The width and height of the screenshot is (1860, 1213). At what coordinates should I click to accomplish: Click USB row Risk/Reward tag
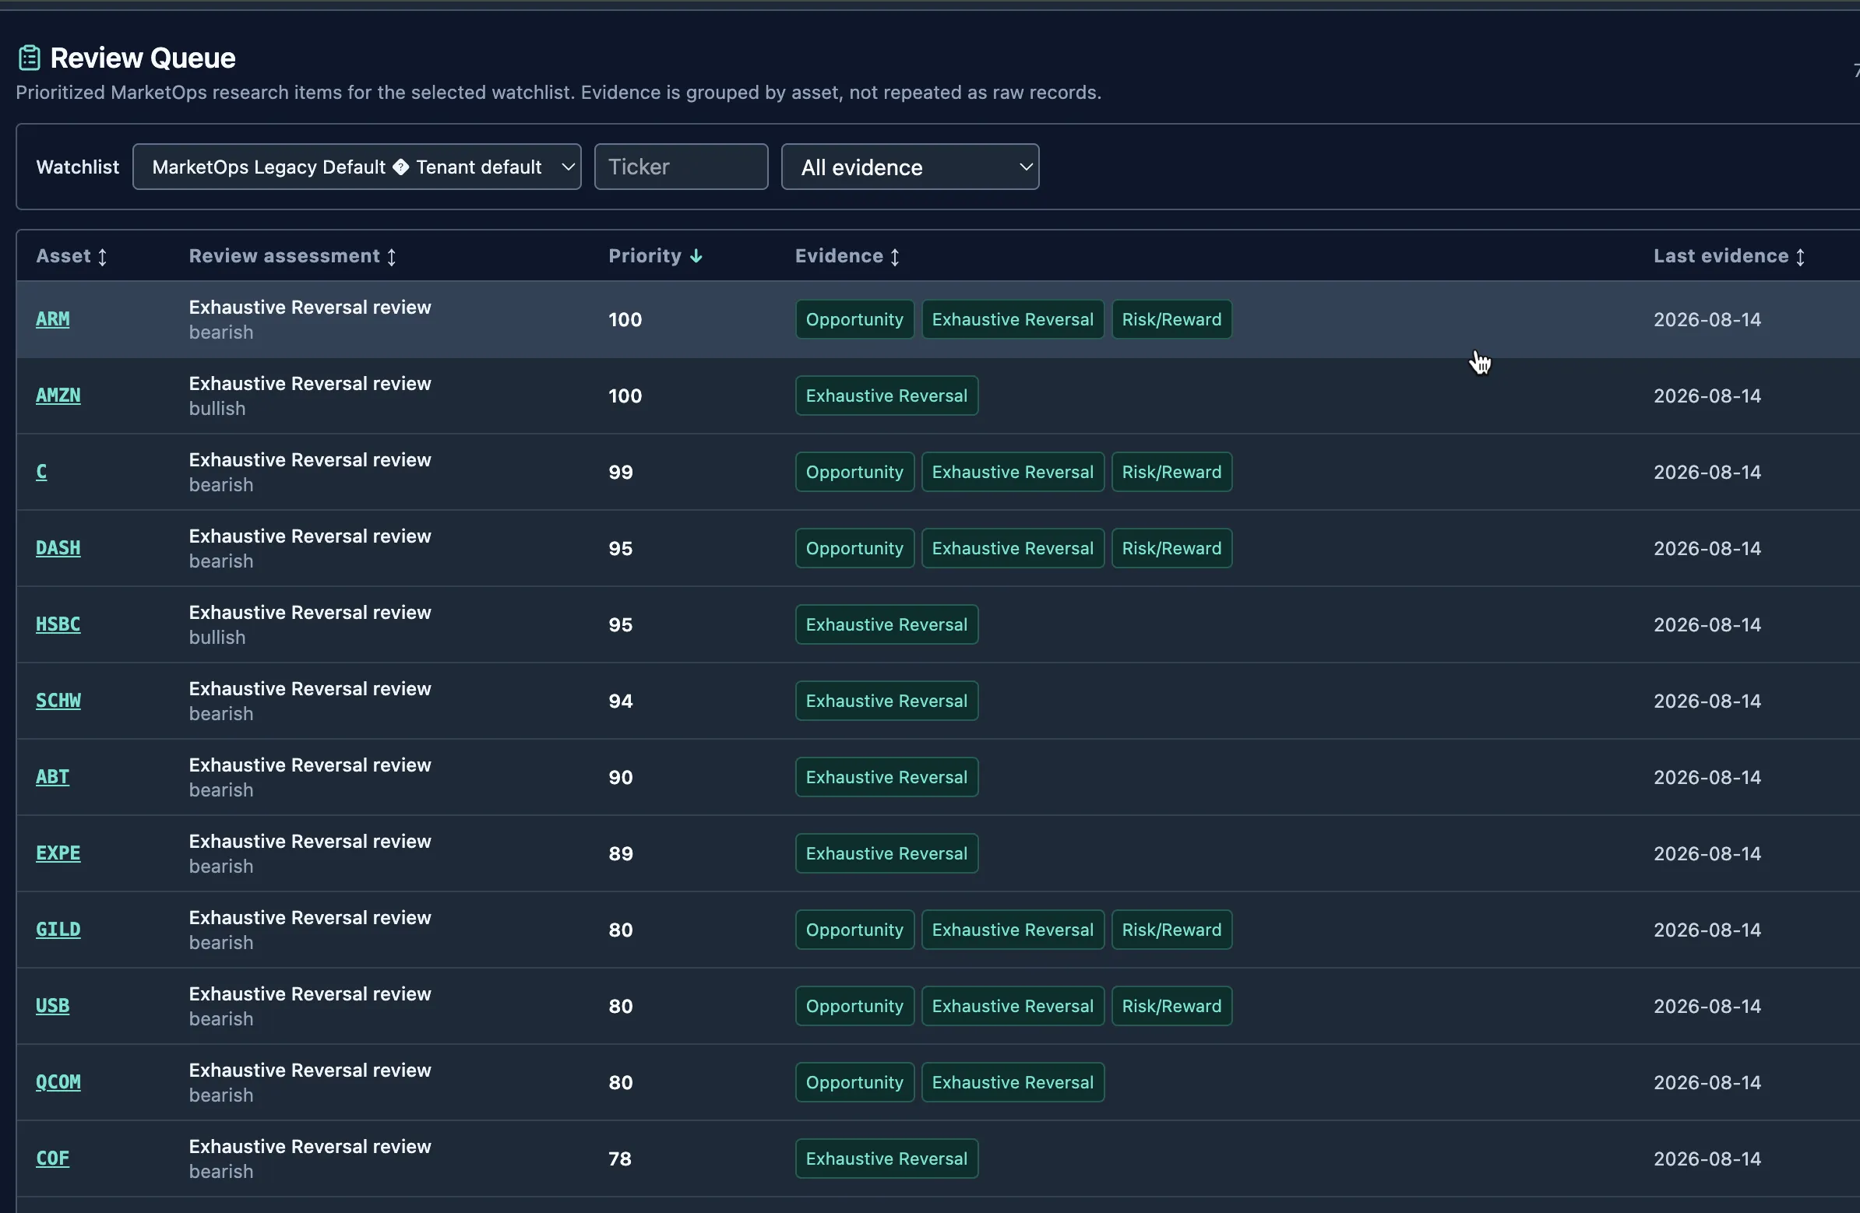coord(1171,1006)
